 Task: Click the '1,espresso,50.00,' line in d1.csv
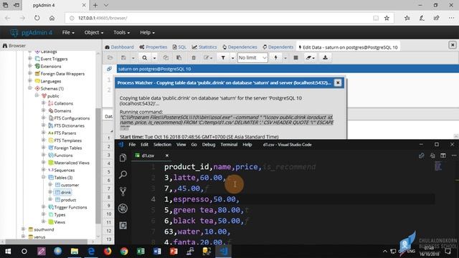coord(202,199)
